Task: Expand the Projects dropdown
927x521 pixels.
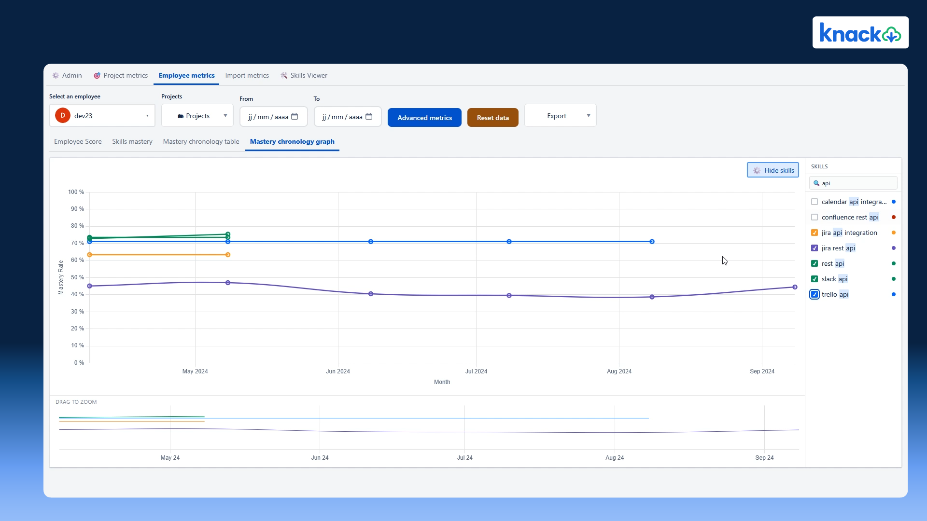Action: click(x=225, y=116)
